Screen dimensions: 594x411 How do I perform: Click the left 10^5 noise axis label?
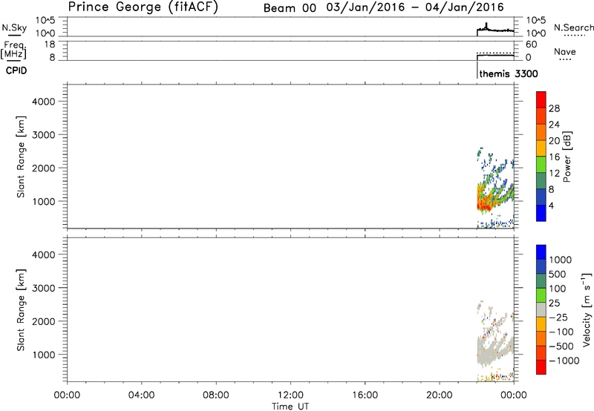45,20
